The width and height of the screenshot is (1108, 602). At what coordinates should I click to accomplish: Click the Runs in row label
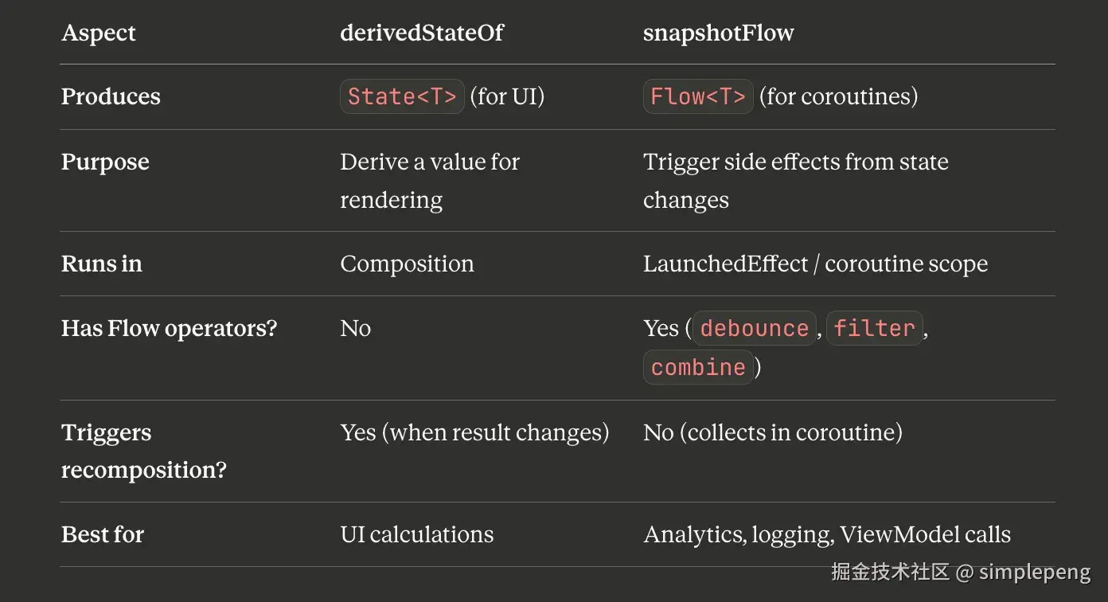102,264
